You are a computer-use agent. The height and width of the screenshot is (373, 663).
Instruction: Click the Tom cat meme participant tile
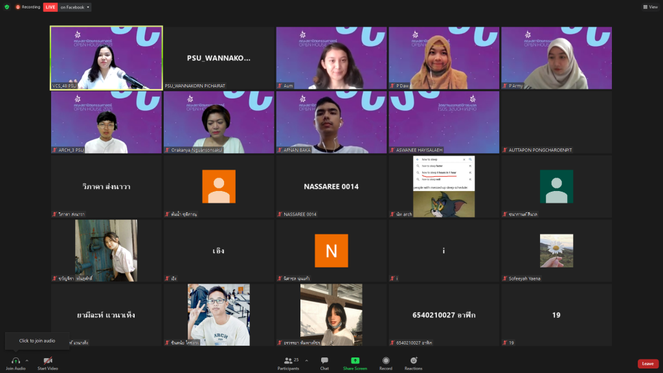[x=444, y=186]
